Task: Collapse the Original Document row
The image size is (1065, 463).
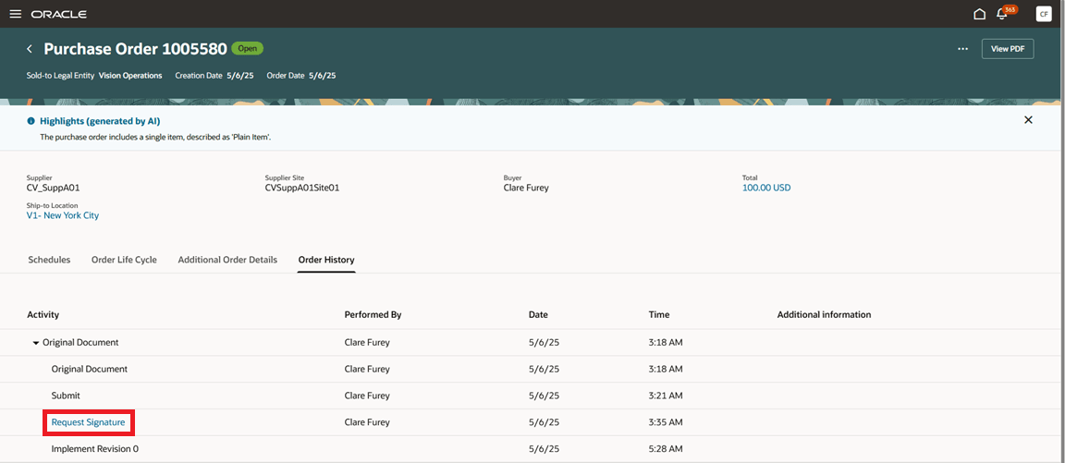Action: tap(36, 343)
